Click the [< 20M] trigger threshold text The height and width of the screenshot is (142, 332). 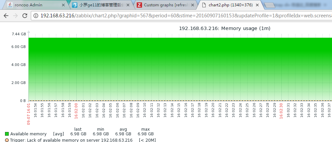pos(147,140)
